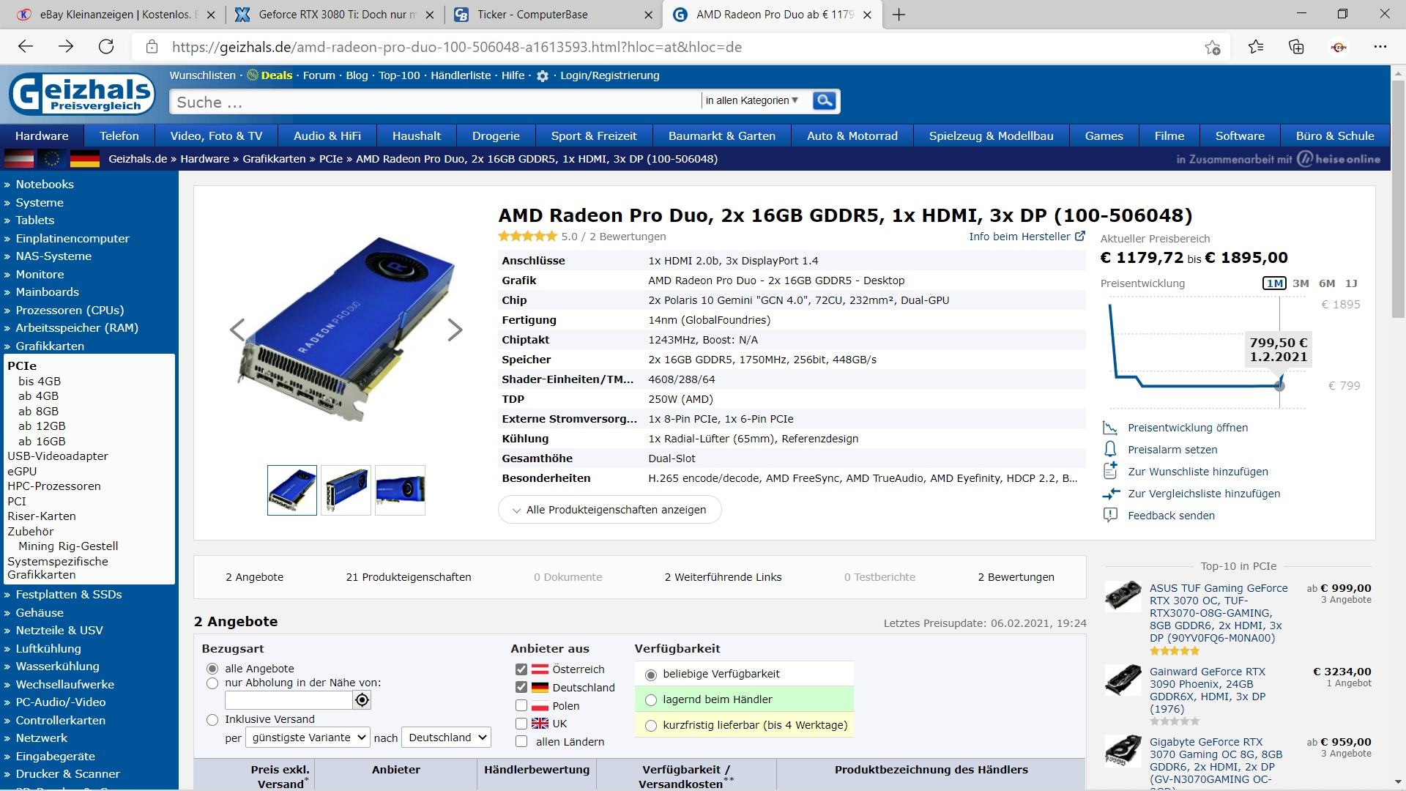The image size is (1406, 791).
Task: Open the günstigste Variante shipping dropdown
Action: 308,738
